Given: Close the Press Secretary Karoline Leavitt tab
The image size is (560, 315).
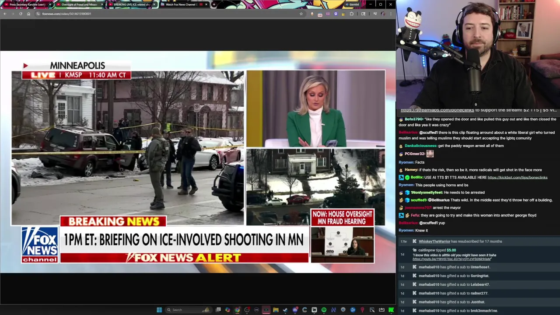Looking at the screenshot, I should point(50,4).
